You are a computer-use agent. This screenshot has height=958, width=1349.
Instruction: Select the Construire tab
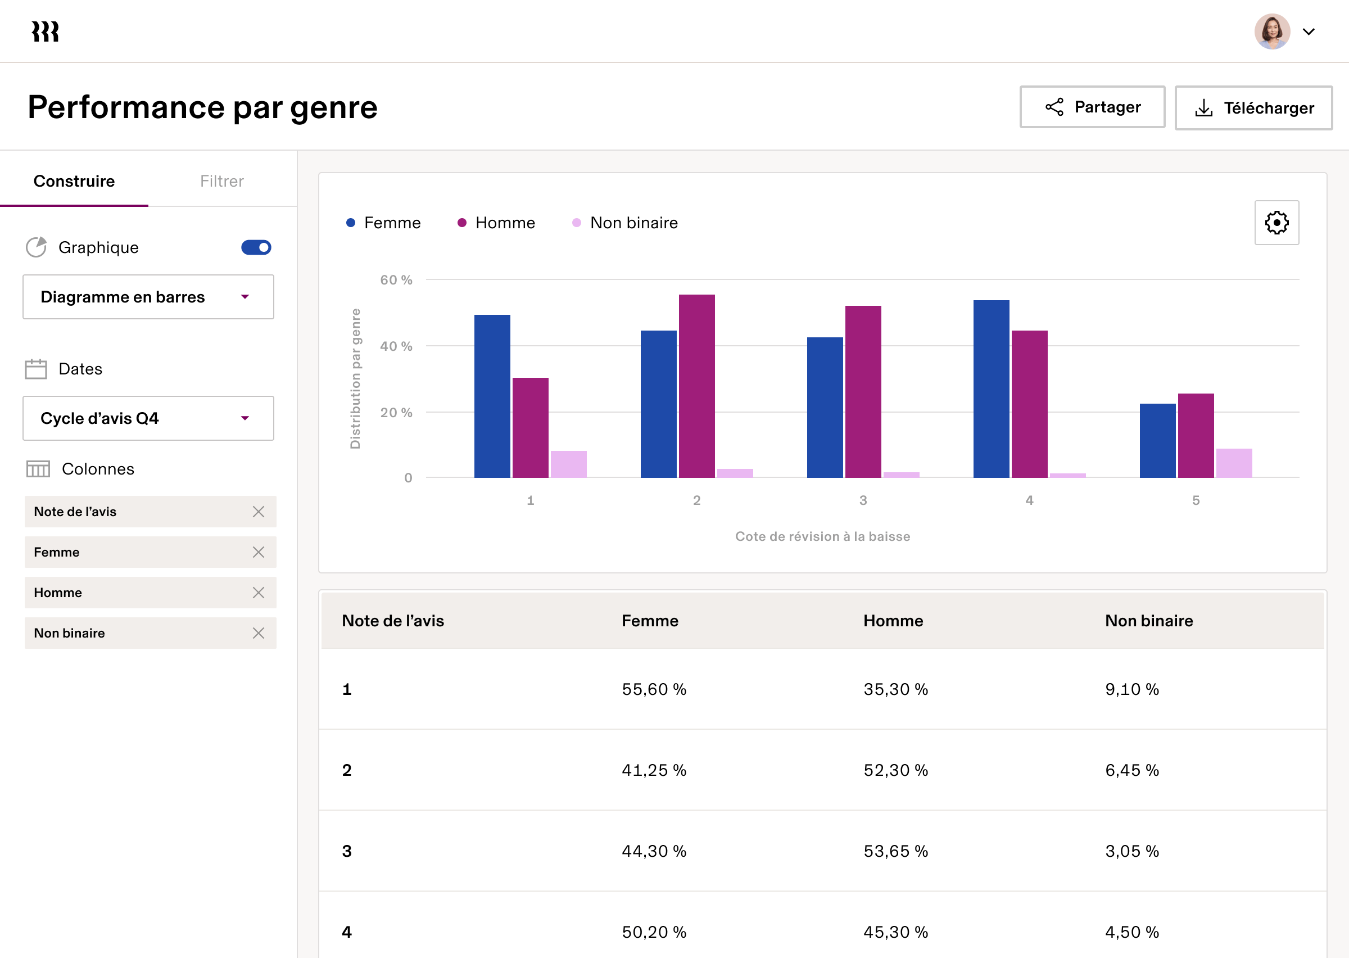74,181
